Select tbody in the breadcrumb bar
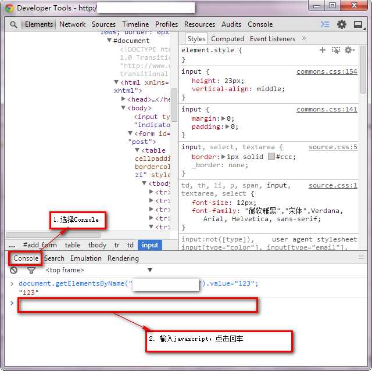Viewport: 372px width, 371px height. tap(97, 245)
